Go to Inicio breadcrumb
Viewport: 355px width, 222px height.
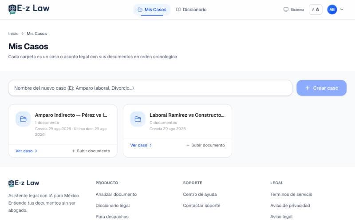coord(13,34)
